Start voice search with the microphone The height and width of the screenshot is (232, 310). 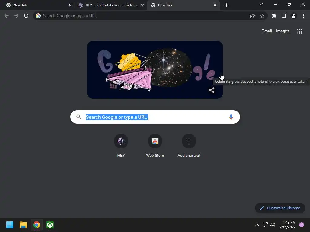point(231,117)
